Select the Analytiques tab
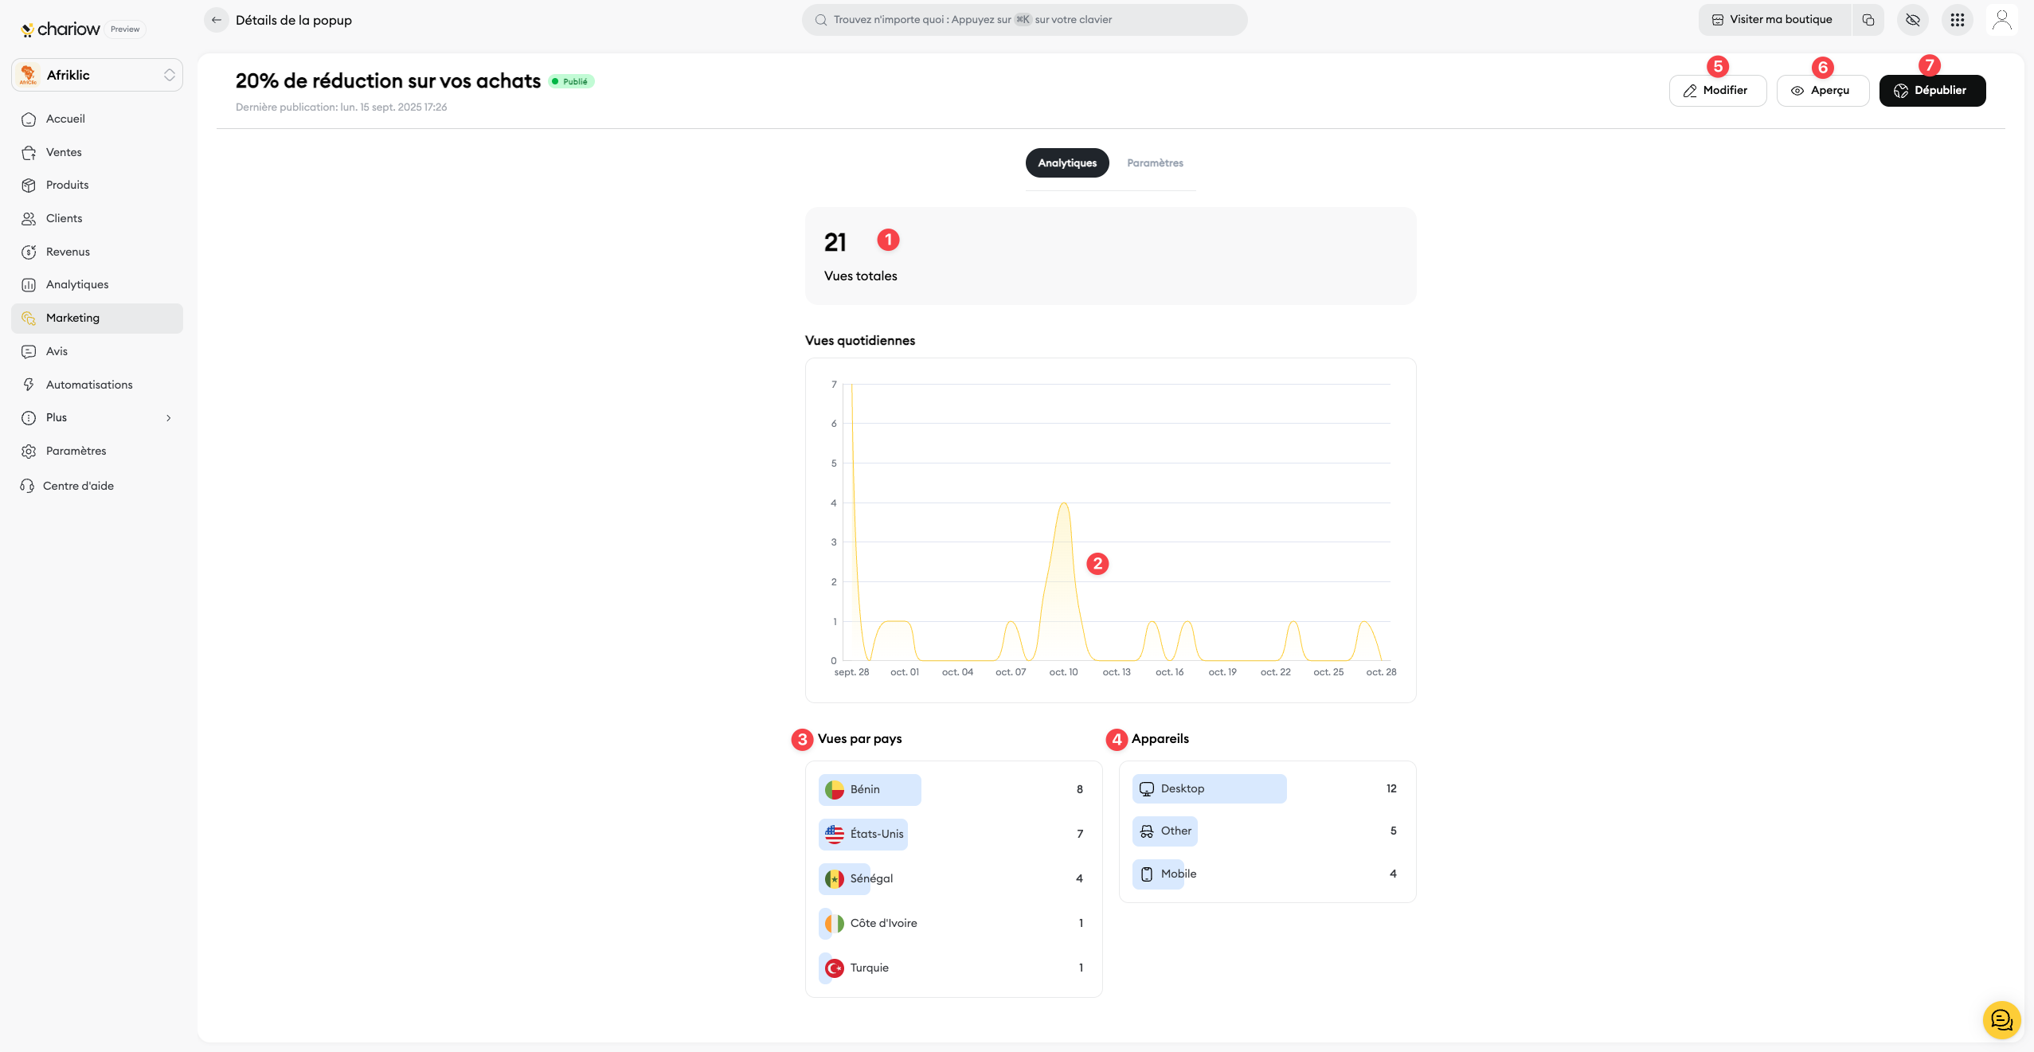This screenshot has width=2034, height=1052. click(x=1067, y=163)
